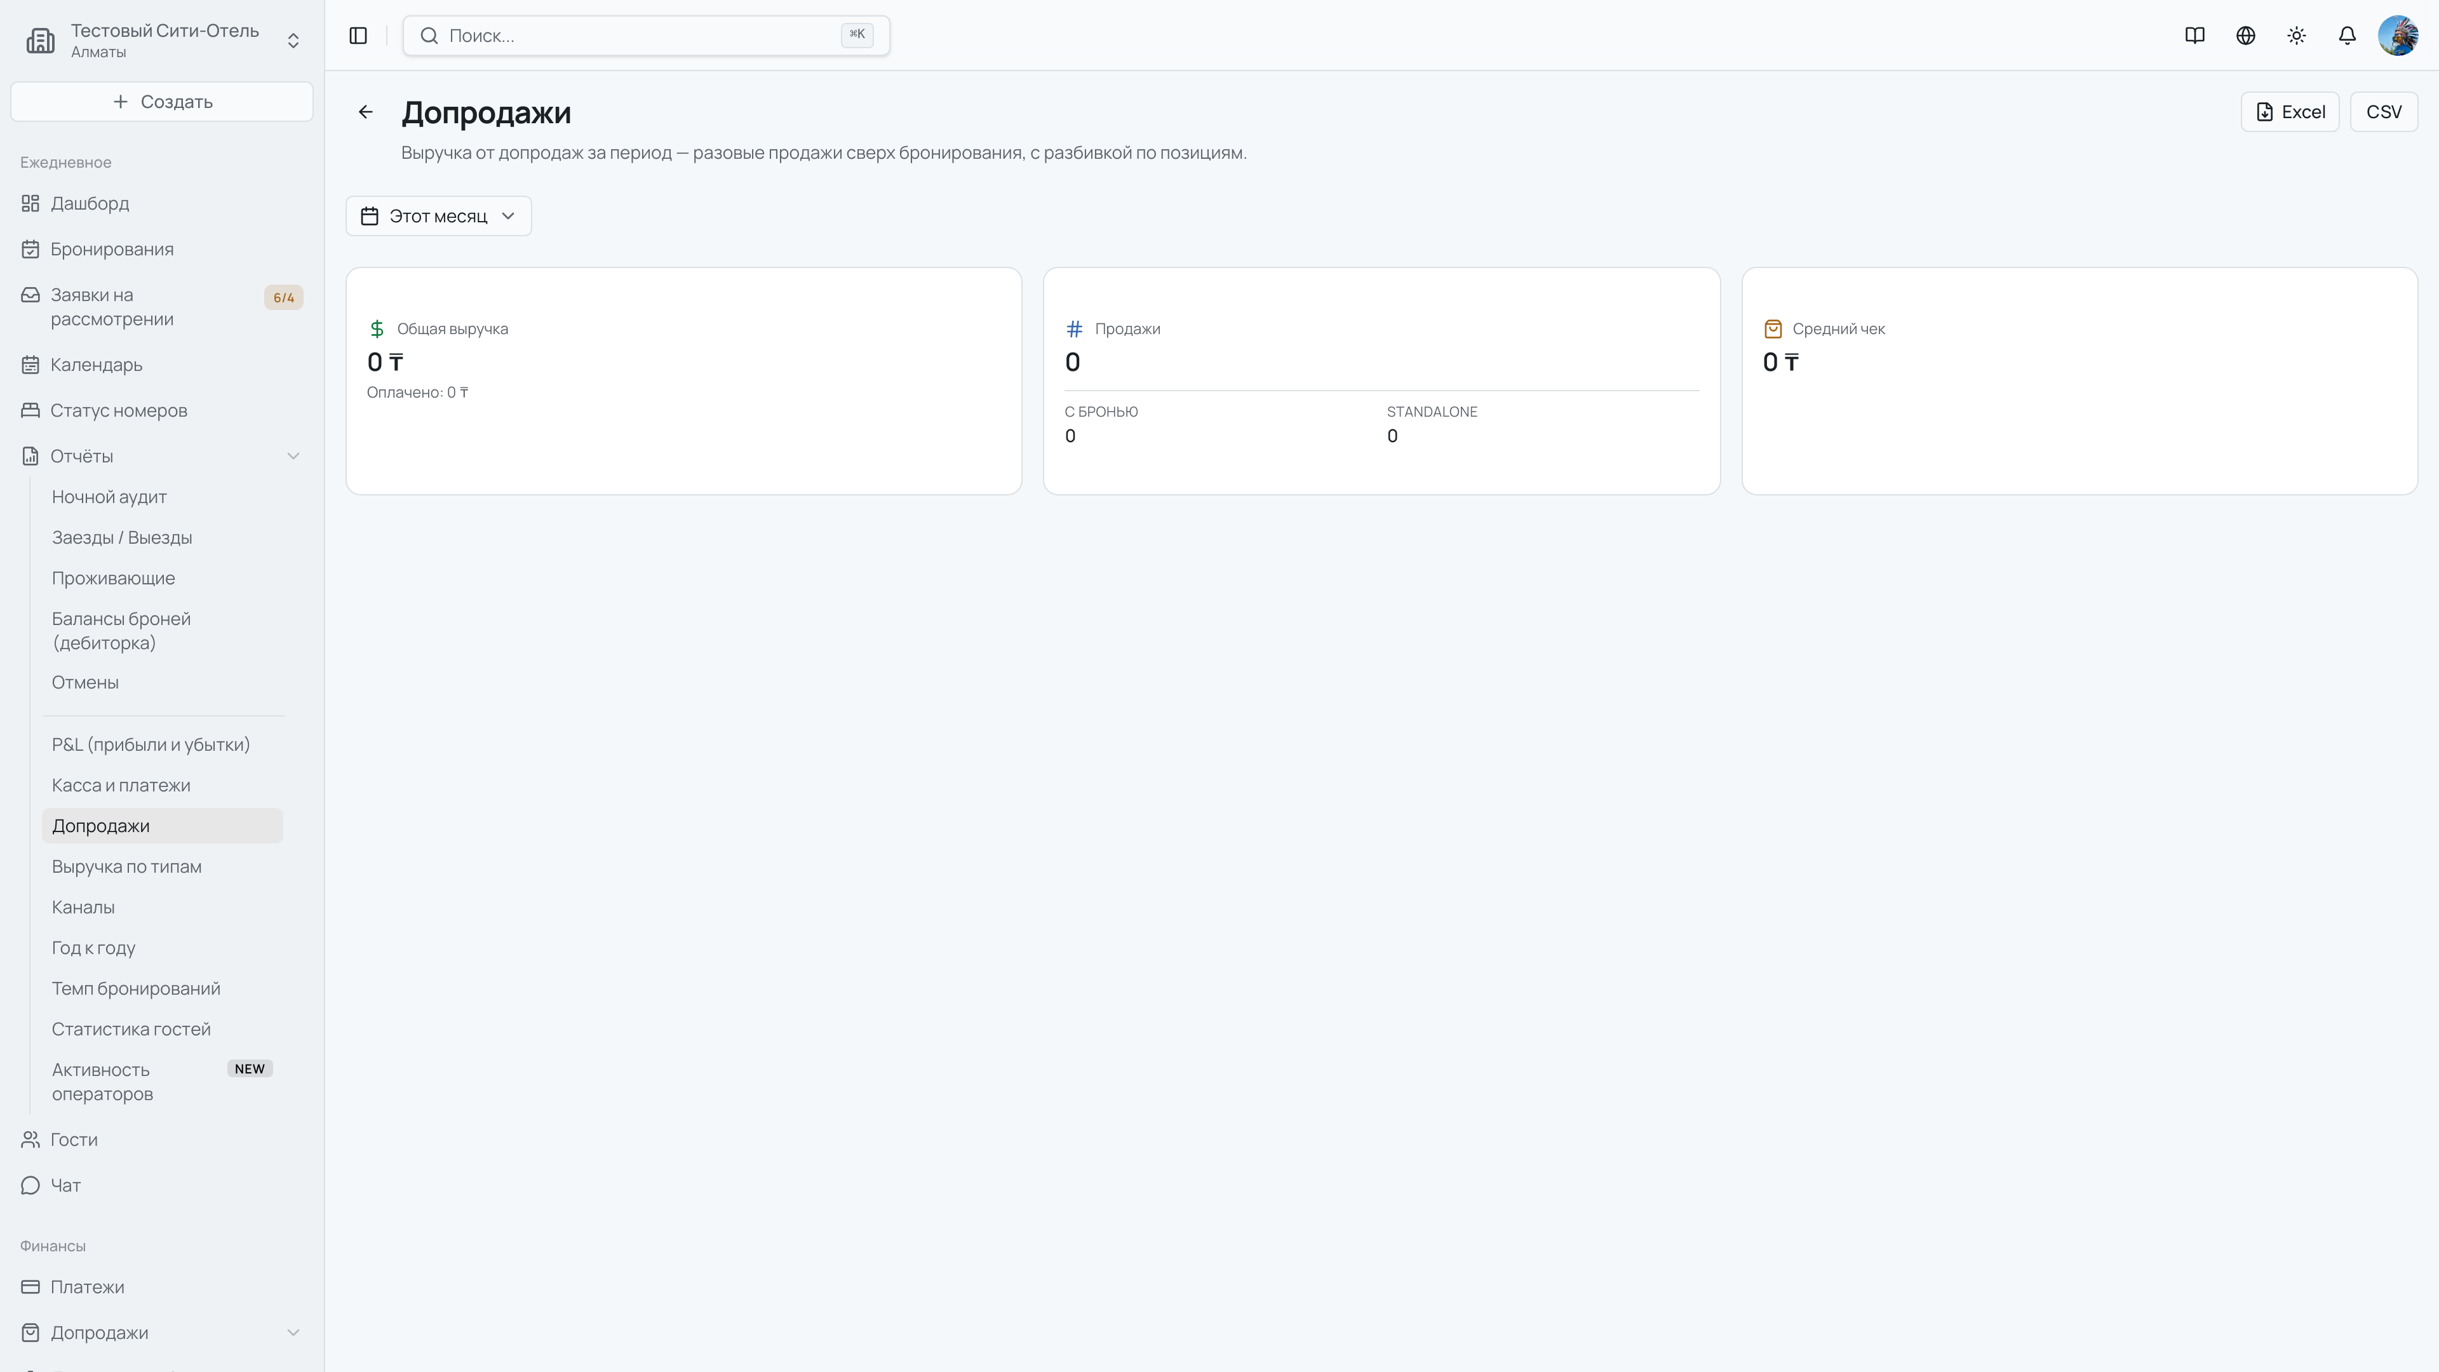The width and height of the screenshot is (2439, 1372).
Task: Collapse the Отчёты section chevron
Action: (x=293, y=457)
